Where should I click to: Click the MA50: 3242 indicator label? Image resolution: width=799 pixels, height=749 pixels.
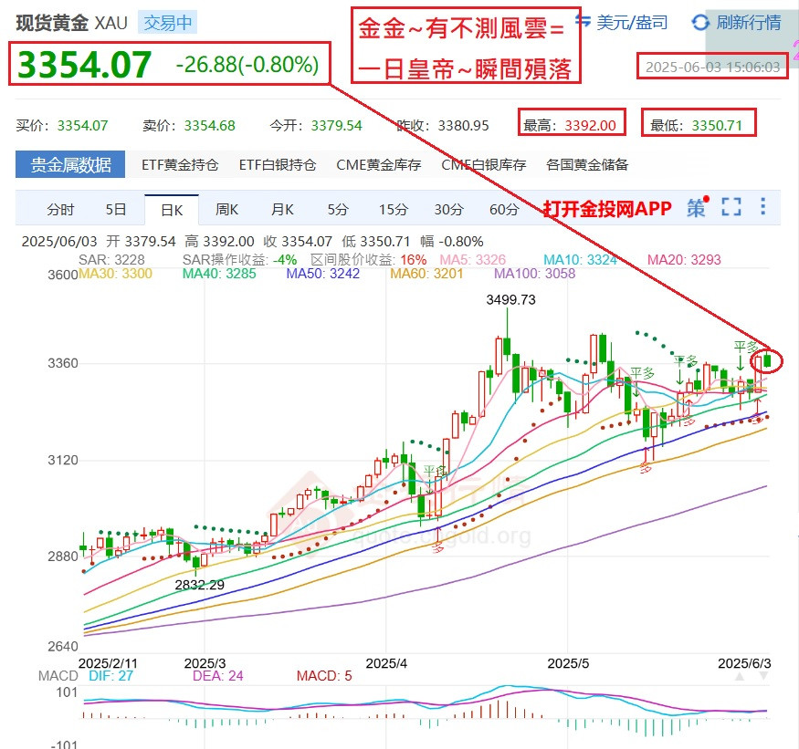coord(323,274)
